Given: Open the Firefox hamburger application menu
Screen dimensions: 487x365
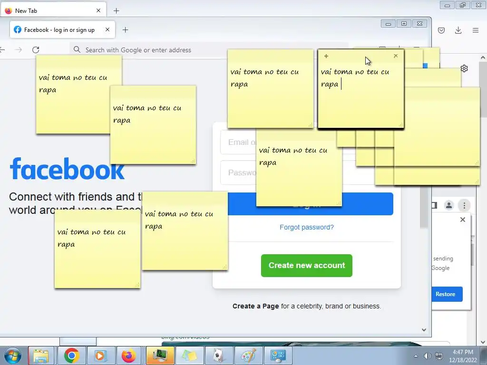Looking at the screenshot, I should pyautogui.click(x=476, y=30).
